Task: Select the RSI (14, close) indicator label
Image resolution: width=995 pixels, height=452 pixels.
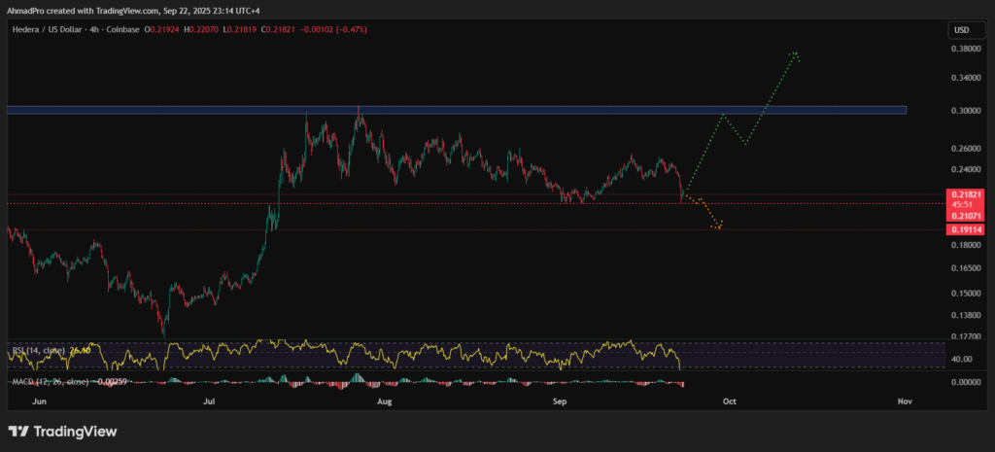Action: coord(37,349)
